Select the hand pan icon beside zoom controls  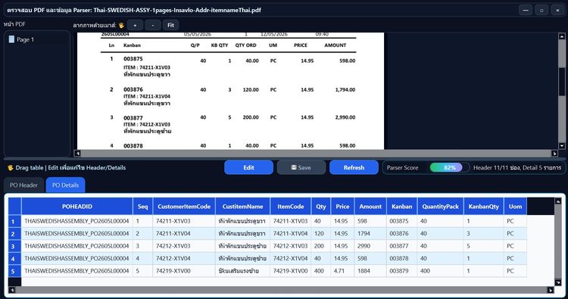[121, 25]
